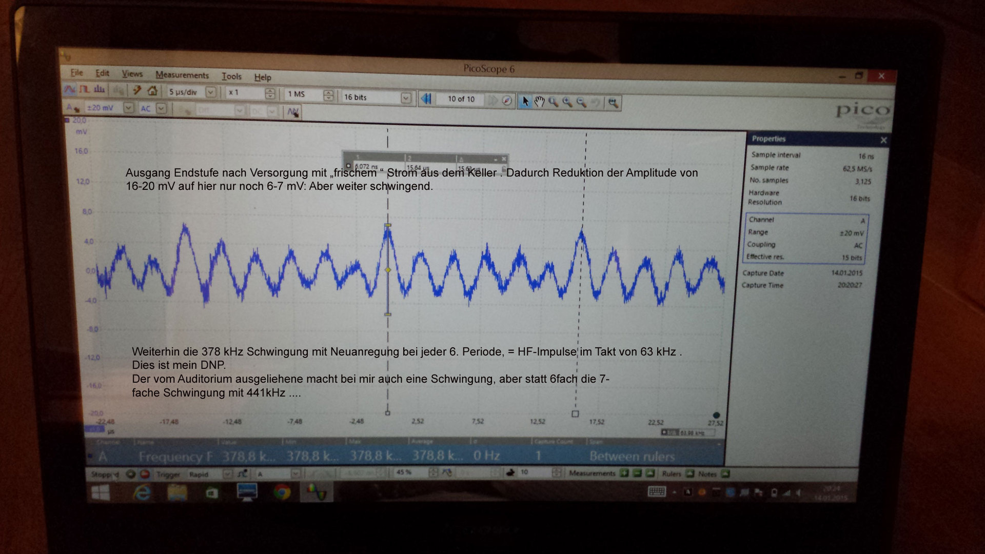Click the red Stop capture button

145,474
